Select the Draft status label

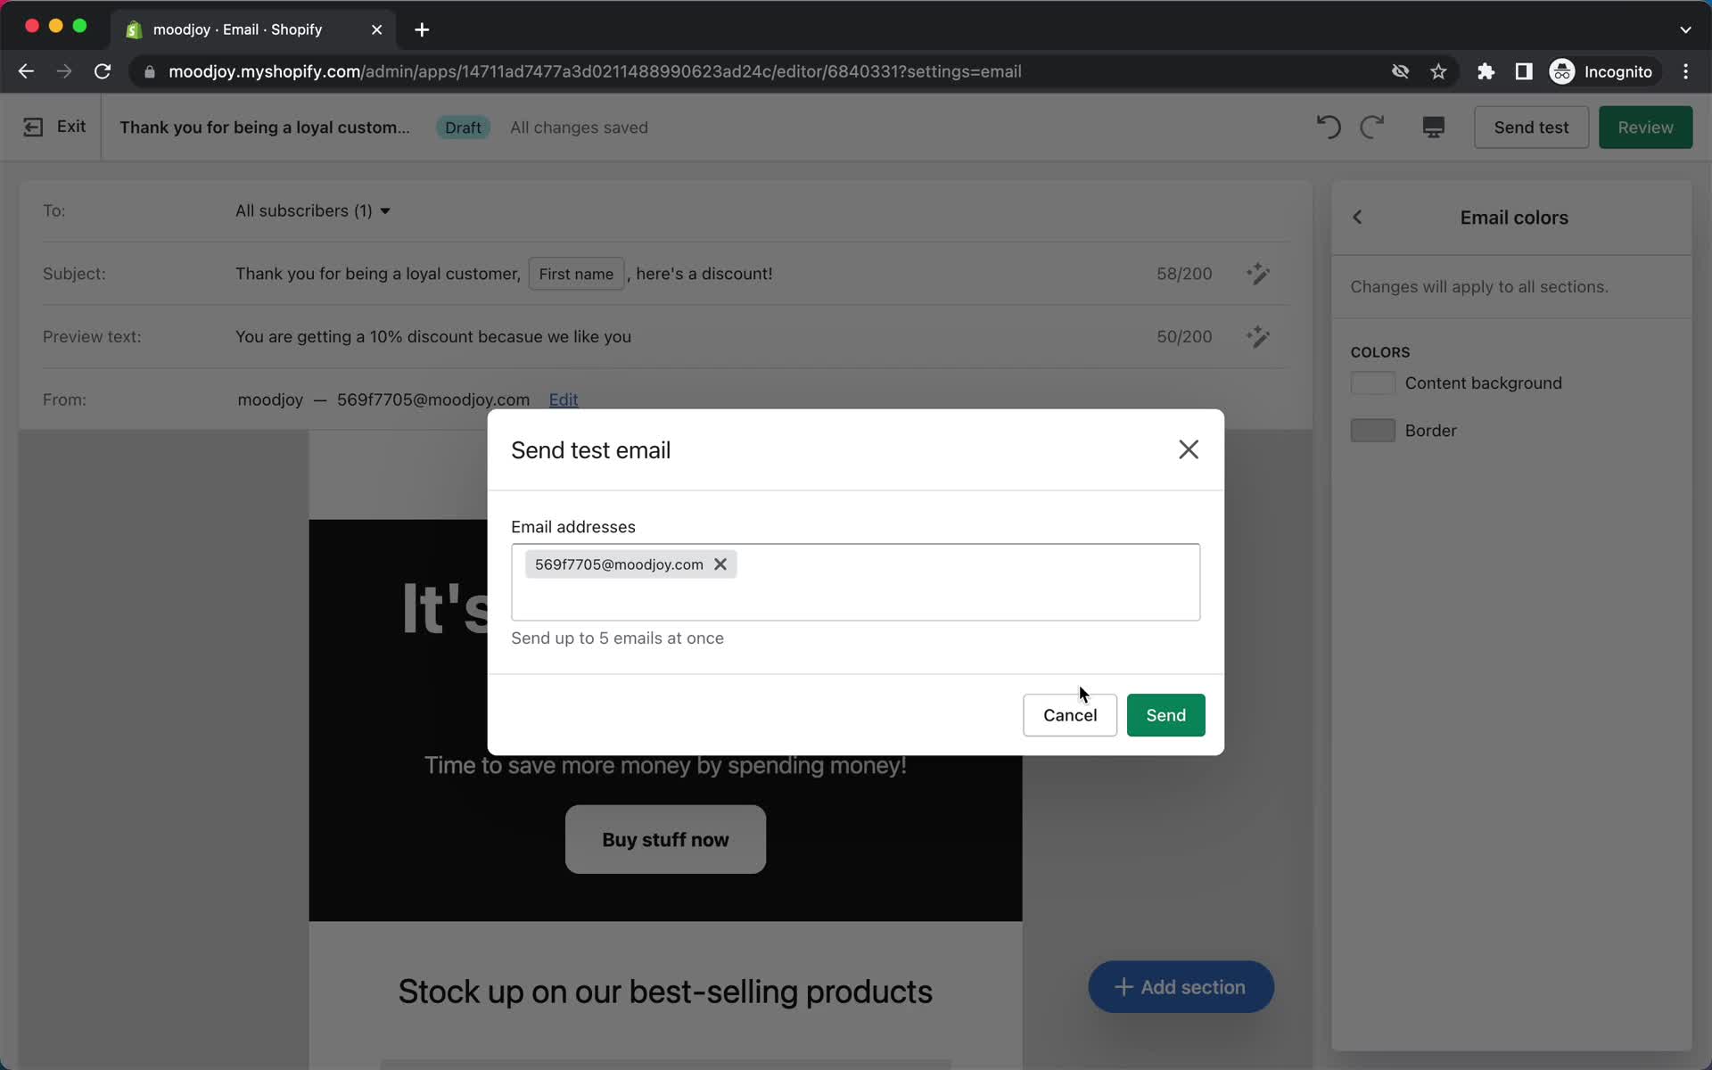point(464,127)
